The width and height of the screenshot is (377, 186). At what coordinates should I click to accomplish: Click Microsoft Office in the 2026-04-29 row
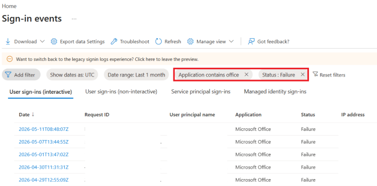253,180
